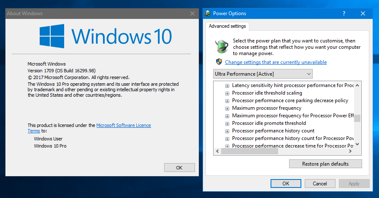Select the Processor idle threshold scaling row
379x198 pixels.
click(x=267, y=93)
